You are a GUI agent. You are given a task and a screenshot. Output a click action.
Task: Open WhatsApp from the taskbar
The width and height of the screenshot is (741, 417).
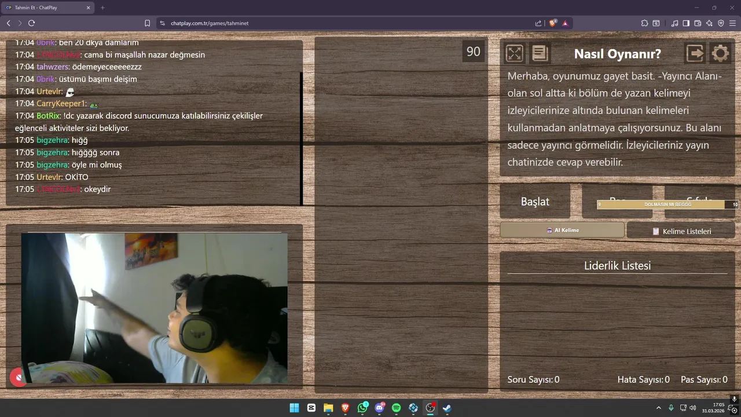362,408
